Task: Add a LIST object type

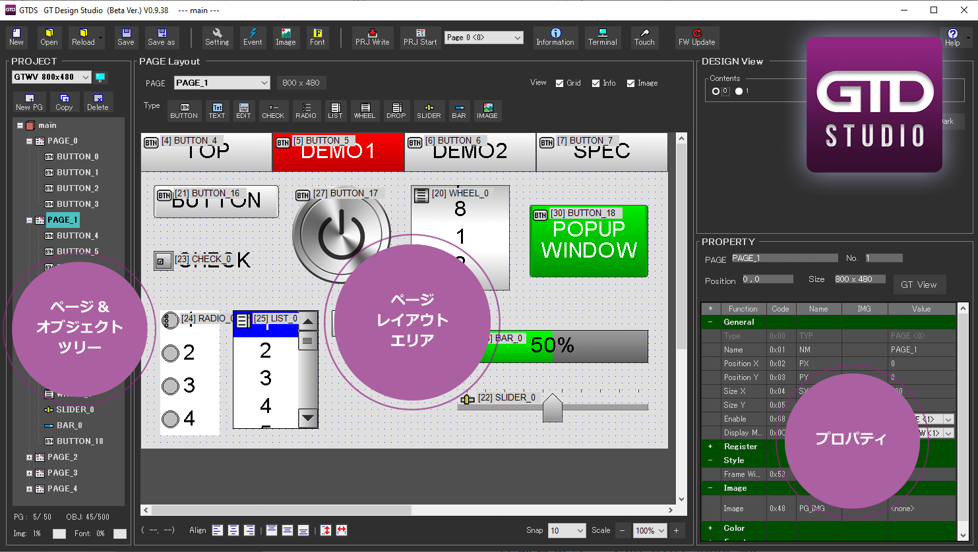Action: point(335,111)
